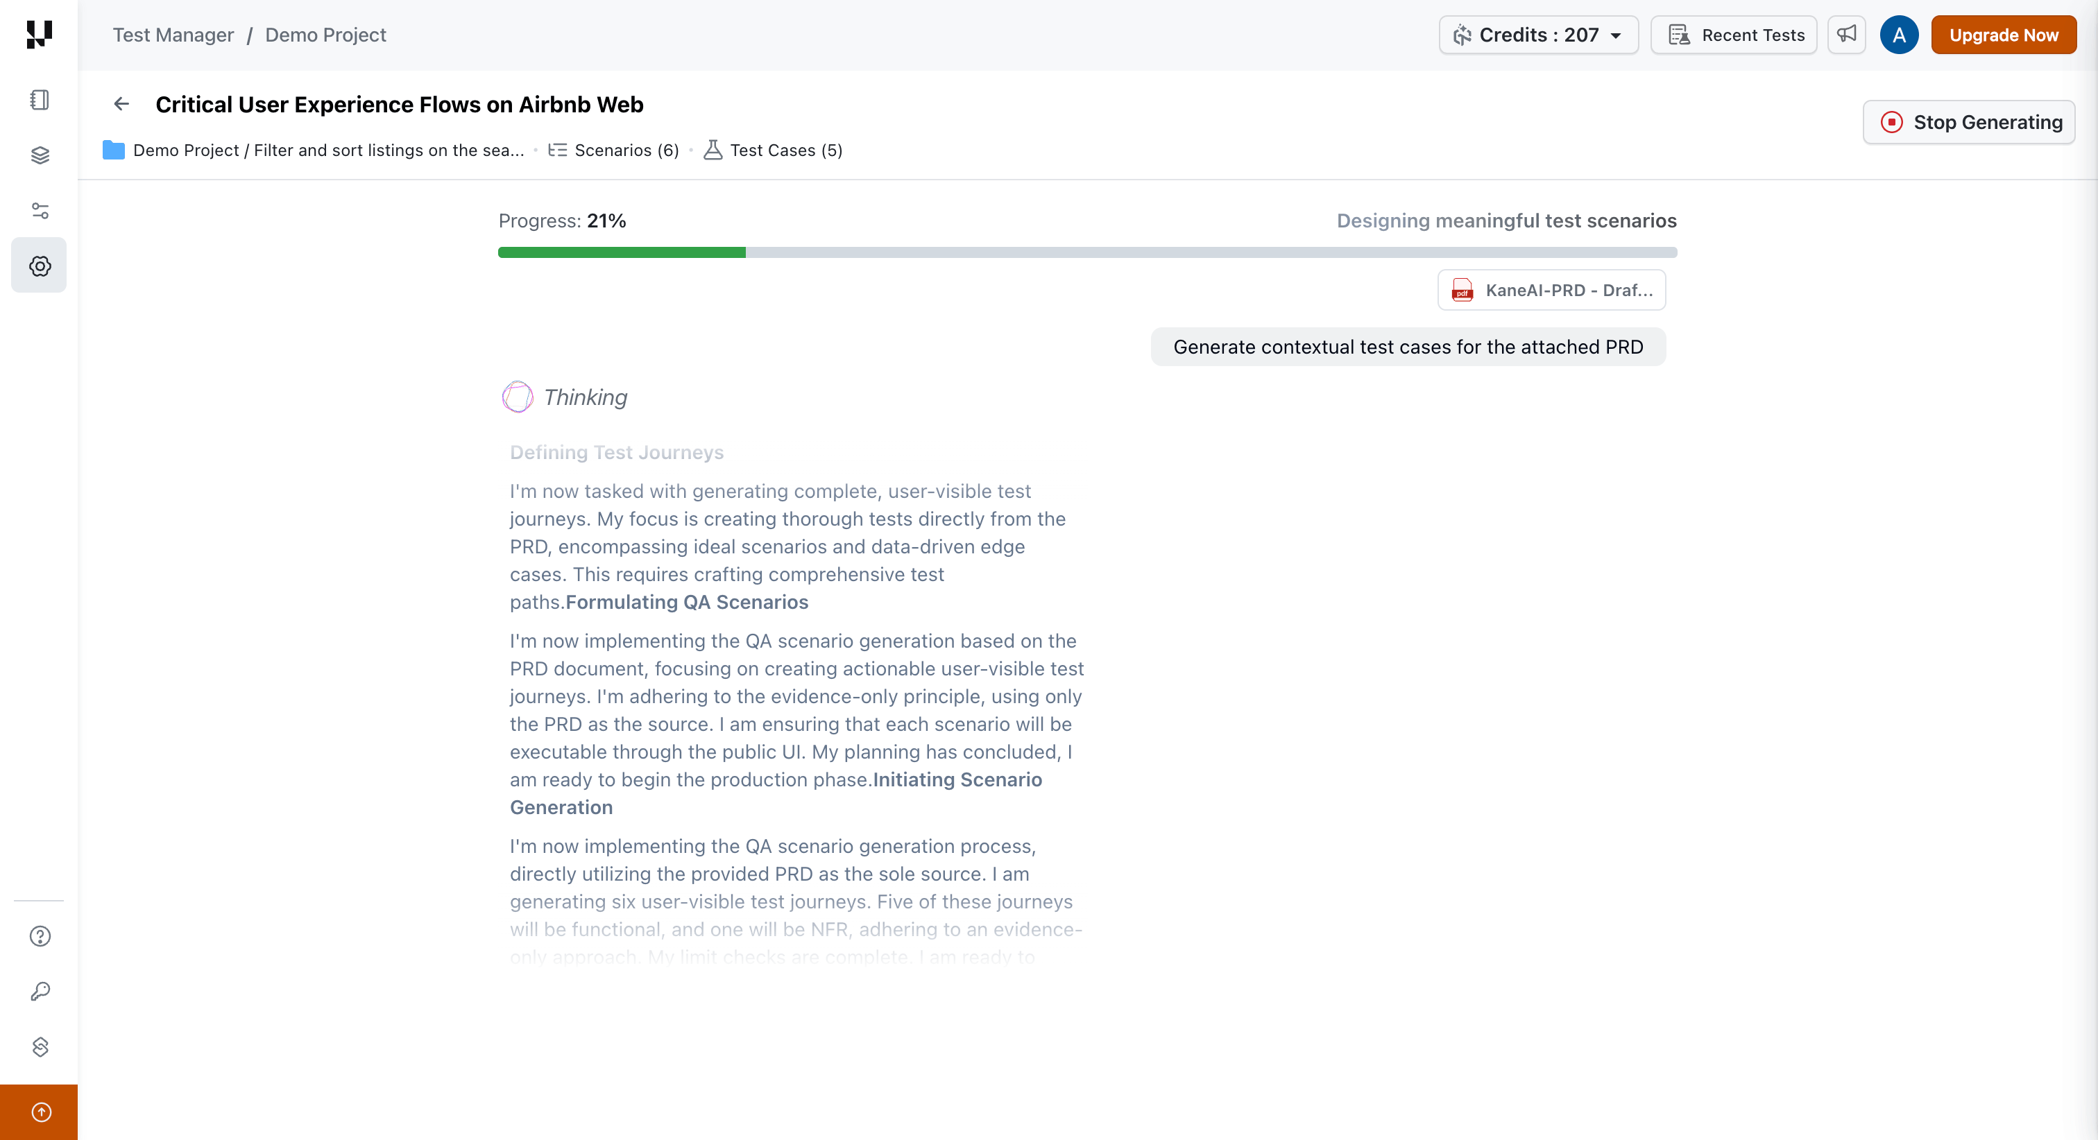Collapse the Thinking section

[585, 397]
